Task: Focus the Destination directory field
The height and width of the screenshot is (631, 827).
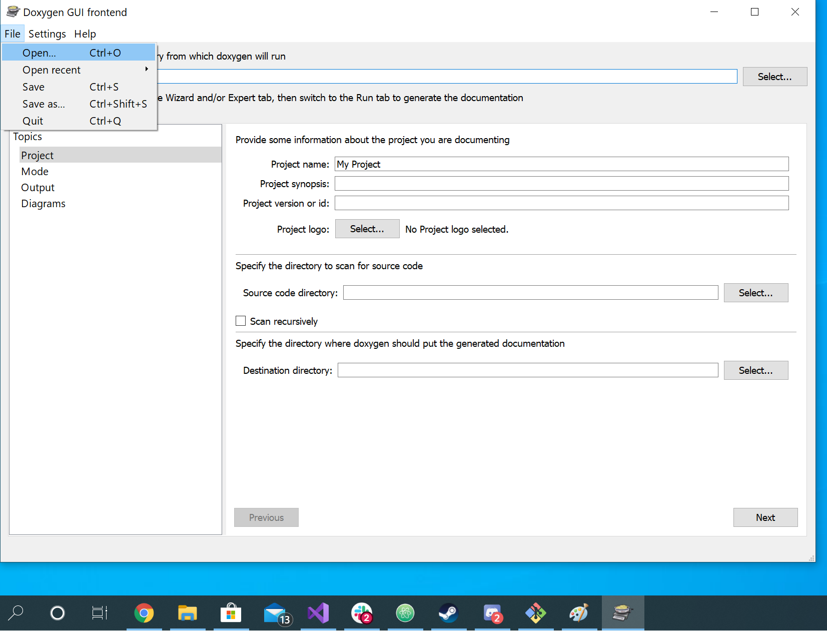Action: (528, 370)
